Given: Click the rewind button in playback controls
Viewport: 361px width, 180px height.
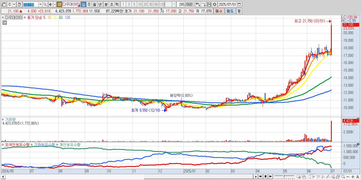Looking at the screenshot, I should pos(260,177).
